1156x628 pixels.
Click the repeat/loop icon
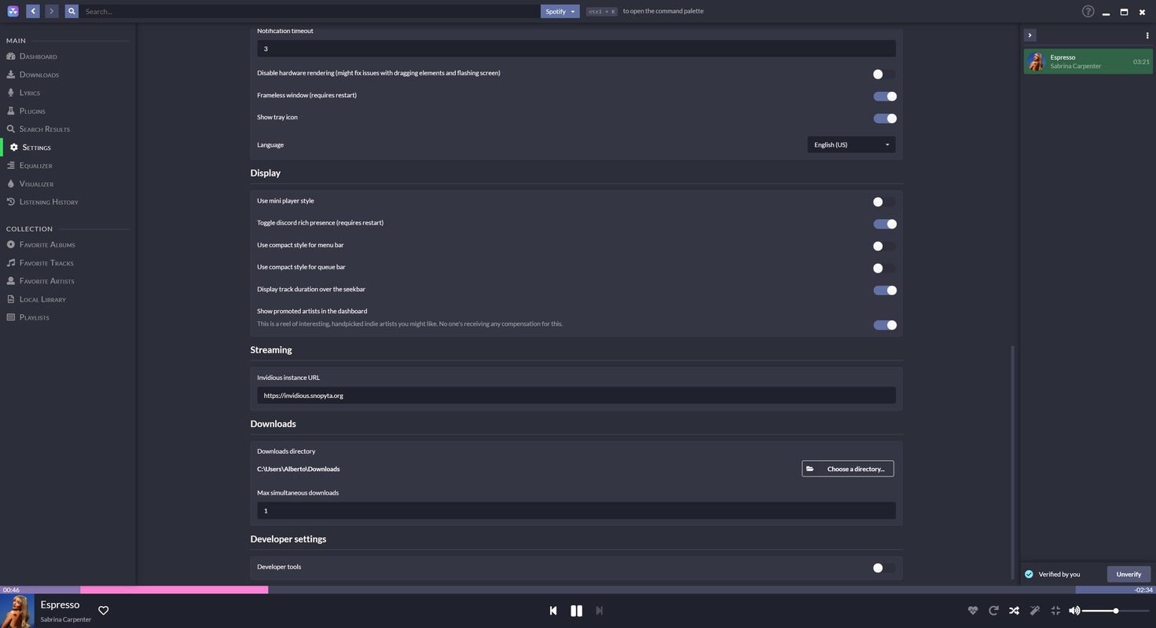(993, 611)
